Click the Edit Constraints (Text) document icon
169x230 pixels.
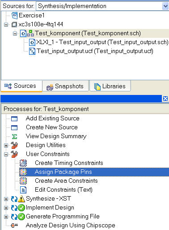23,190
